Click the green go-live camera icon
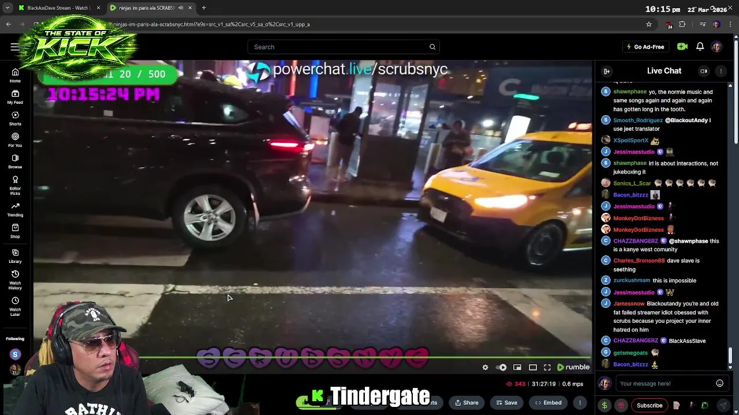This screenshot has width=739, height=415. tap(682, 47)
